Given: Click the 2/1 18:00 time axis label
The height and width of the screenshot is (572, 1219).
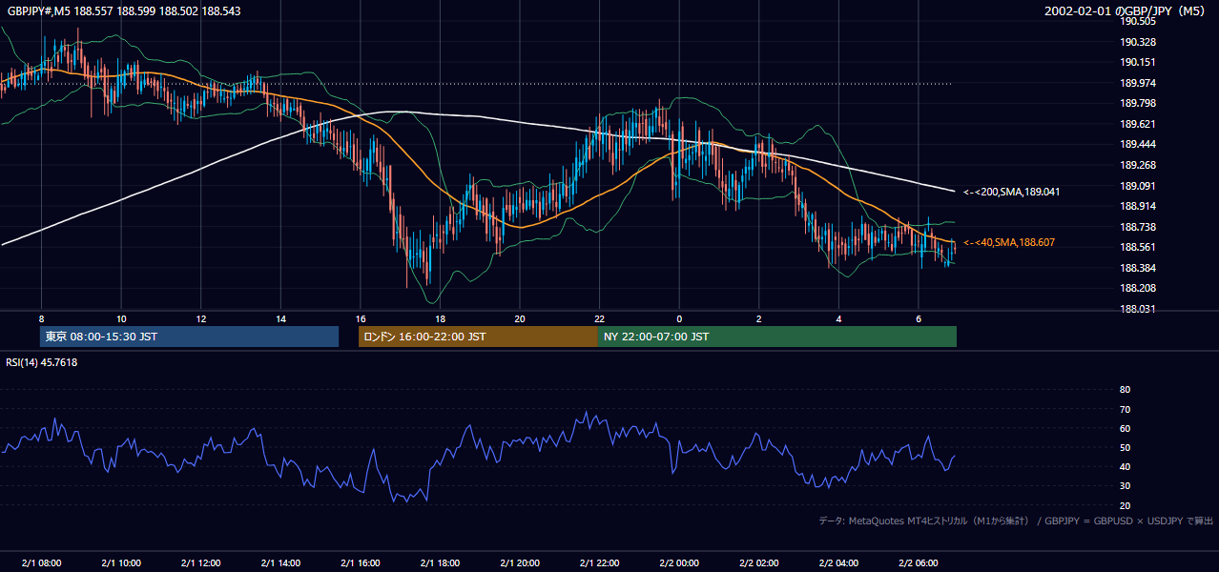Looking at the screenshot, I should 440,562.
